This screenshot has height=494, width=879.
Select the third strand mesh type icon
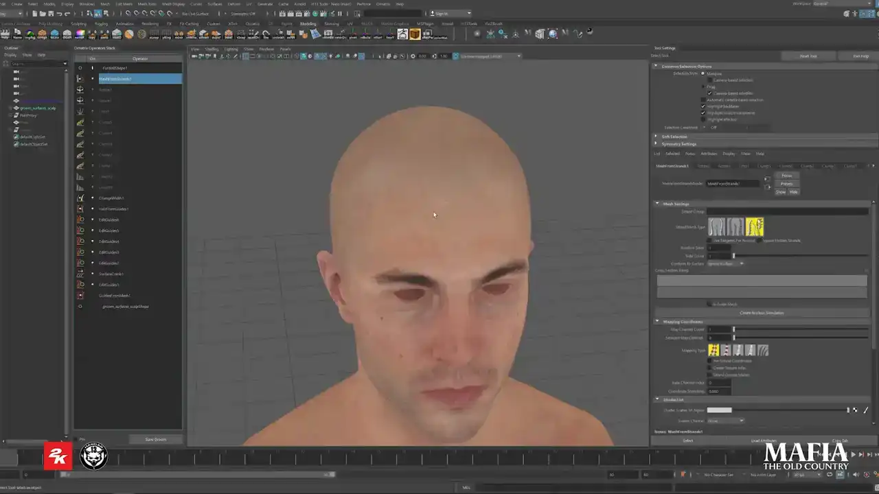(754, 226)
